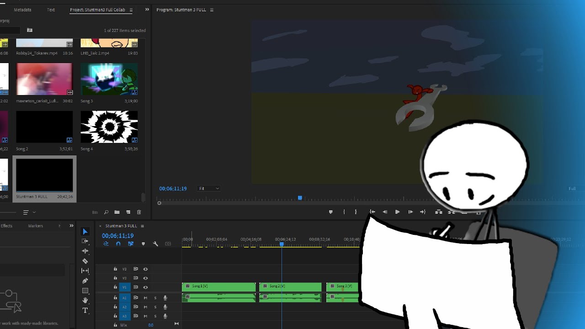This screenshot has height=329, width=585.
Task: Select the Rectangle tool
Action: point(85,291)
